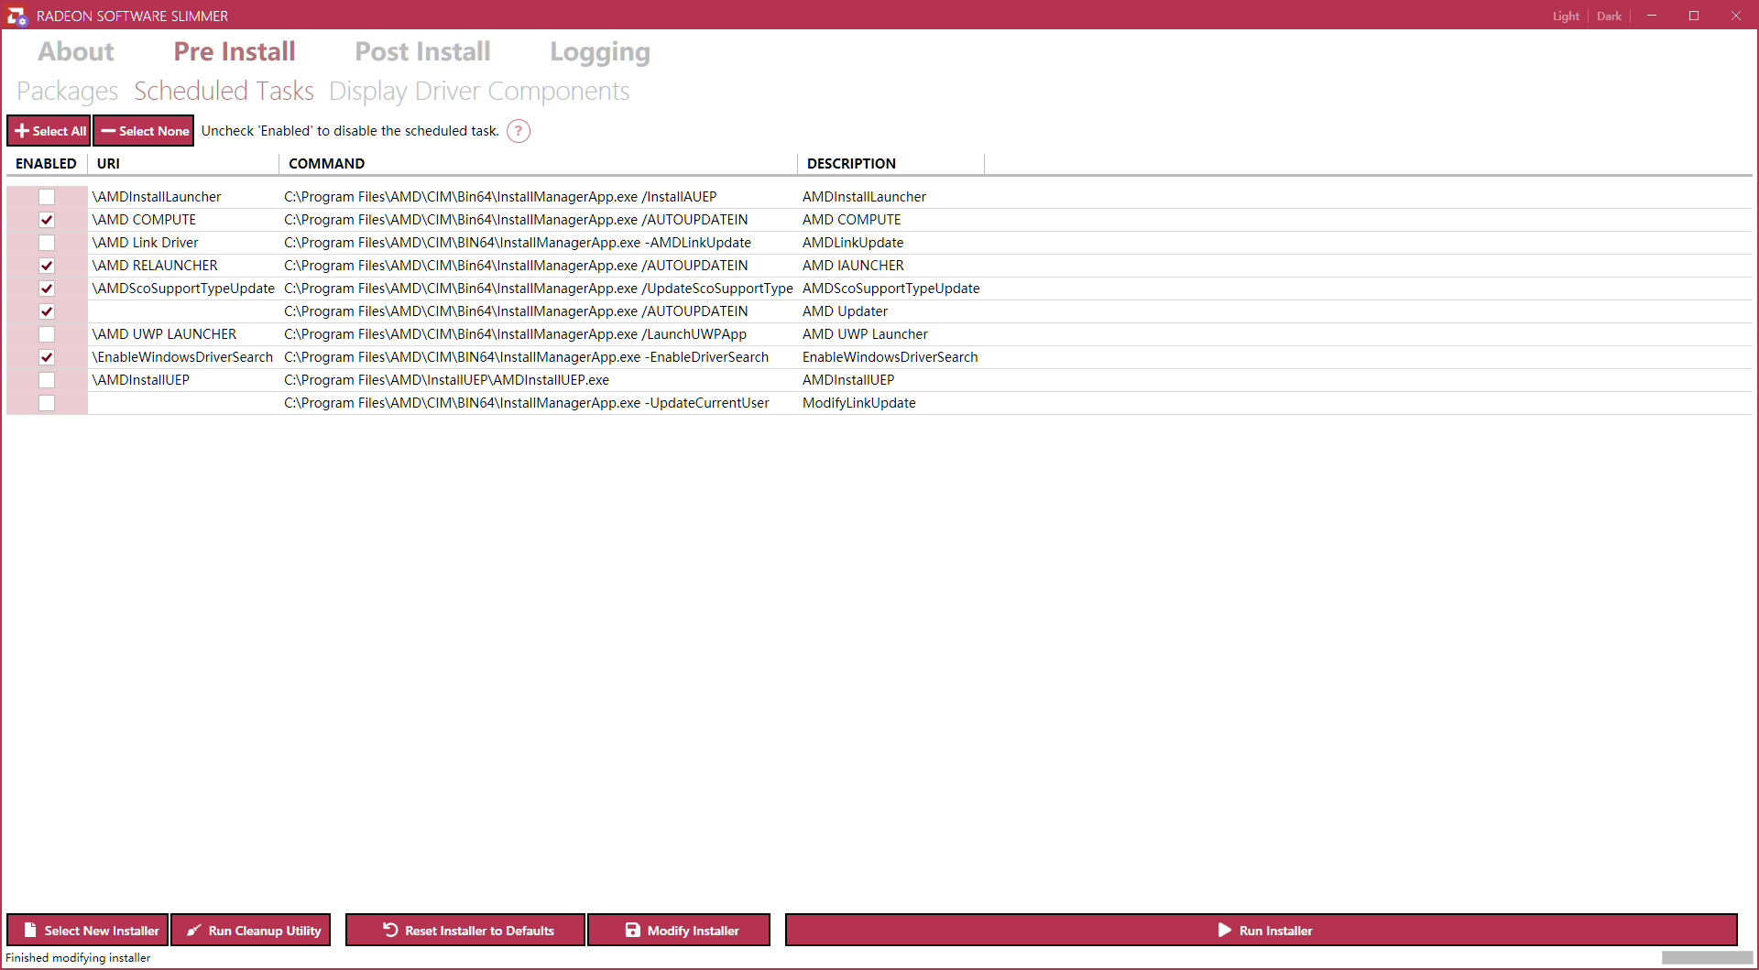The image size is (1759, 970).
Task: Open the About tab
Action: point(76,51)
